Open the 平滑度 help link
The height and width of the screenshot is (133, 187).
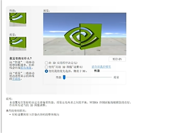point(16,79)
